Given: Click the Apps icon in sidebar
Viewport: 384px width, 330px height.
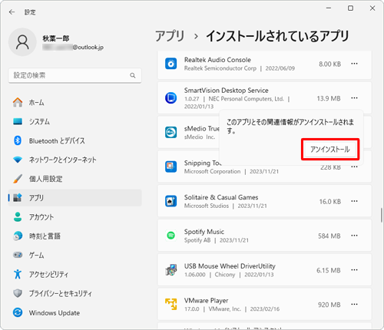Looking at the screenshot, I should point(18,197).
